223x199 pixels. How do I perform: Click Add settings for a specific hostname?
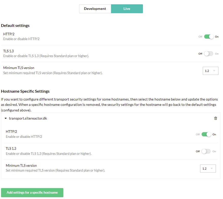coord(32,192)
